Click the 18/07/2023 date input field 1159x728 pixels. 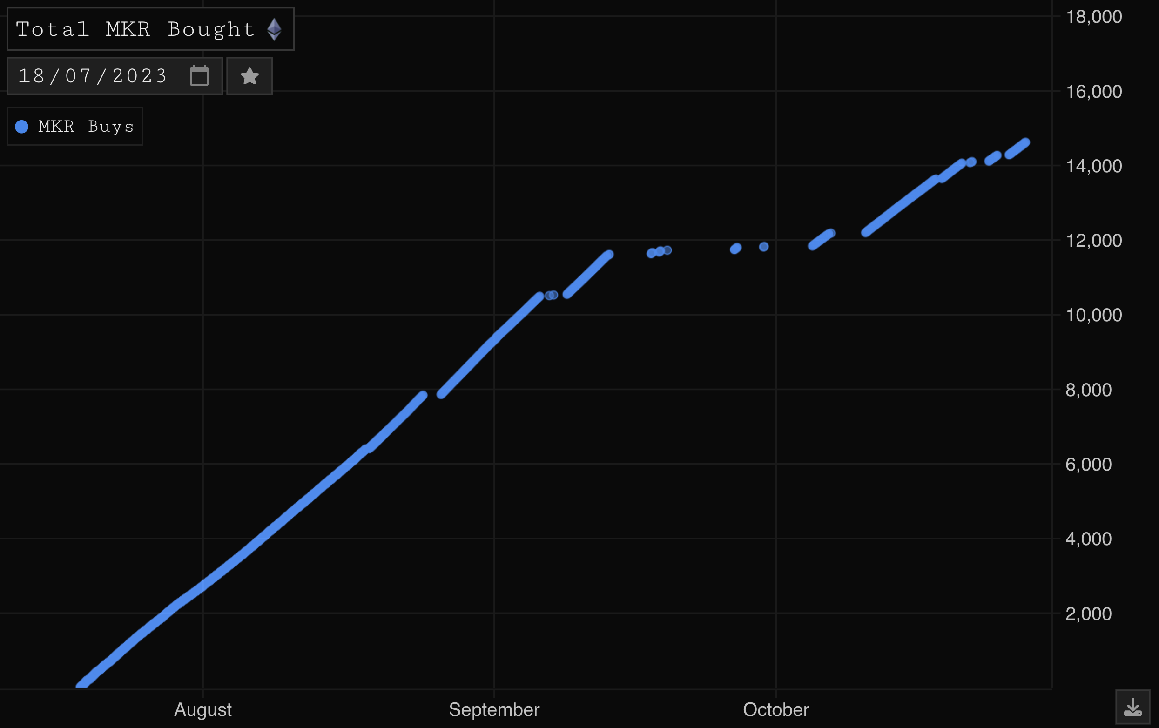(x=115, y=76)
